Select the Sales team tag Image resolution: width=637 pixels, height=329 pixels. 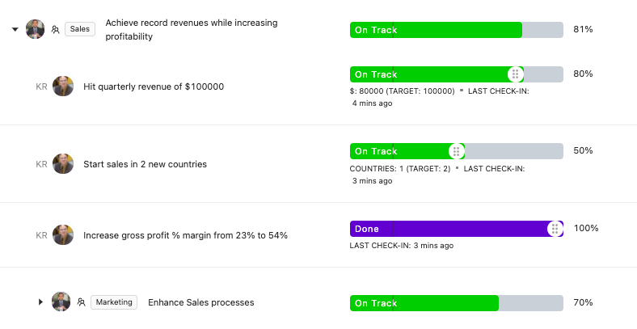point(80,29)
